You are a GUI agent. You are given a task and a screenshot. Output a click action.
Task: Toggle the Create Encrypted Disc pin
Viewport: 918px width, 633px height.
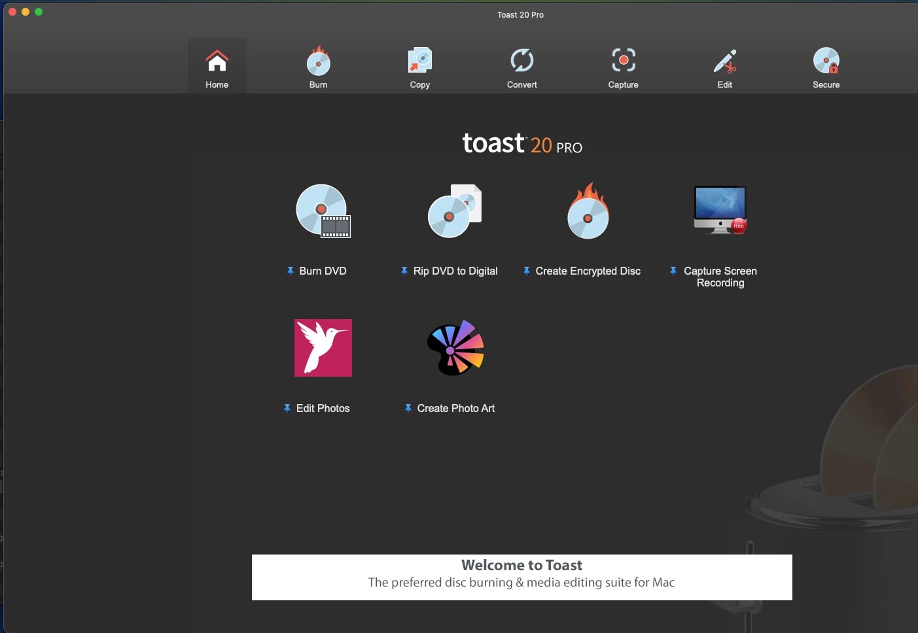click(x=527, y=271)
